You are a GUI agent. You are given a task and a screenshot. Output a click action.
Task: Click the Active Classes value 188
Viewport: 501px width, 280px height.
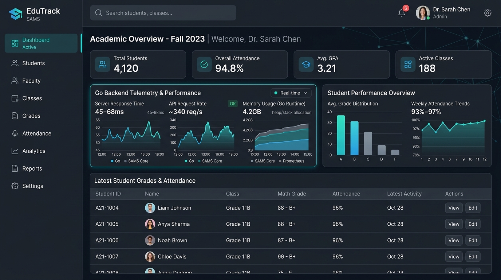click(427, 68)
